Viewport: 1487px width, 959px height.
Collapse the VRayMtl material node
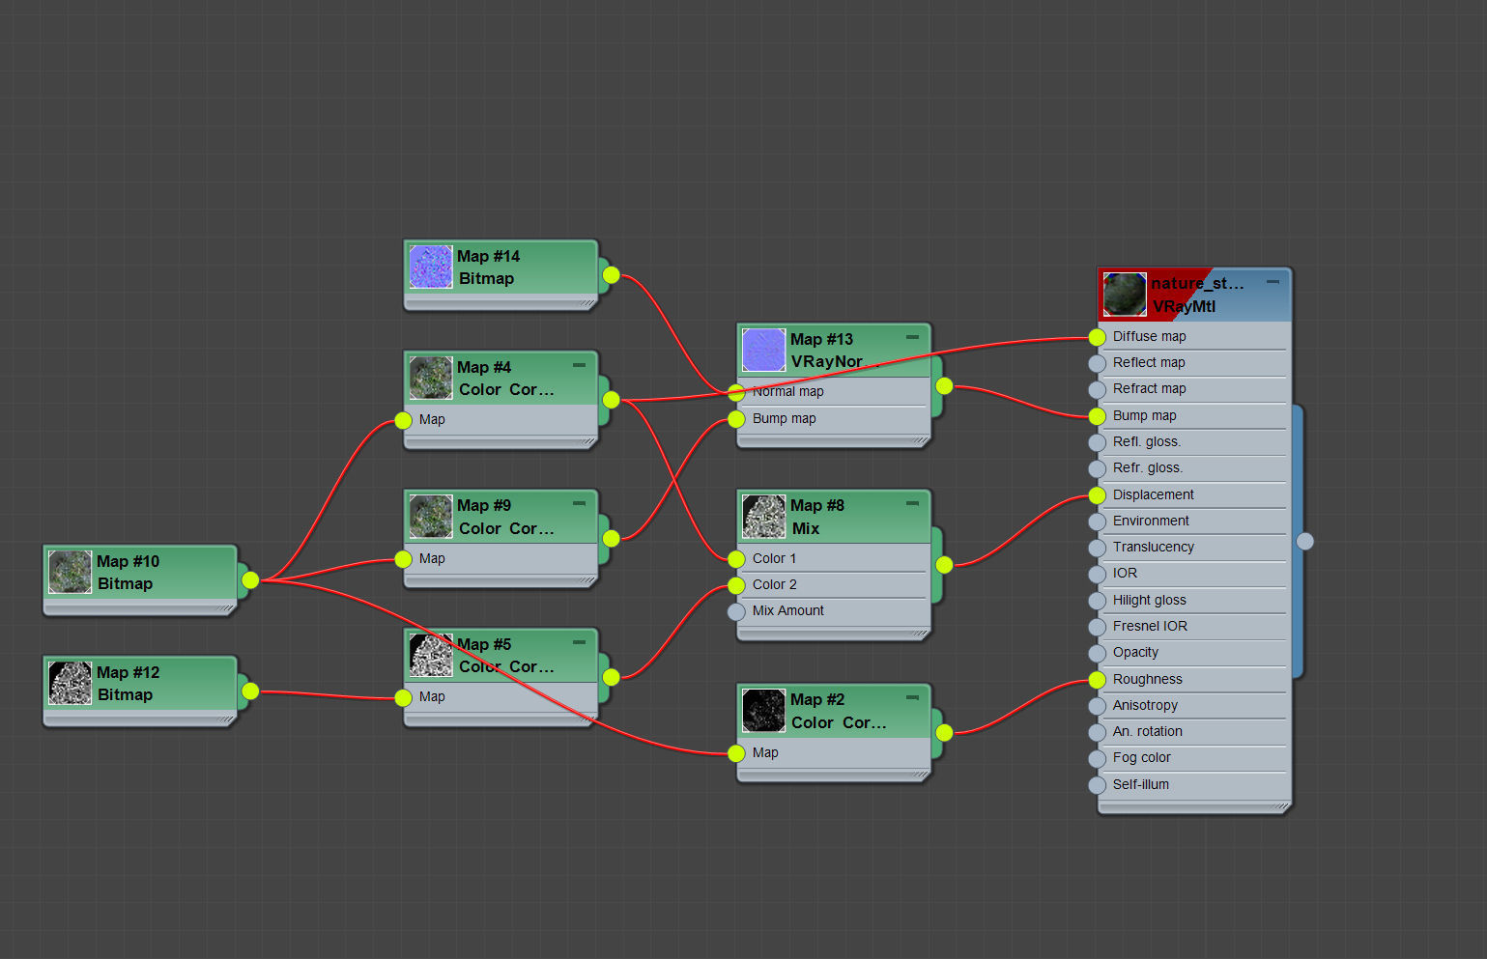coord(1273,282)
